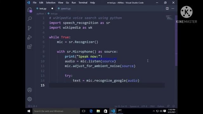Open the Search view in activity bar
203x114 pixels.
point(29,19)
